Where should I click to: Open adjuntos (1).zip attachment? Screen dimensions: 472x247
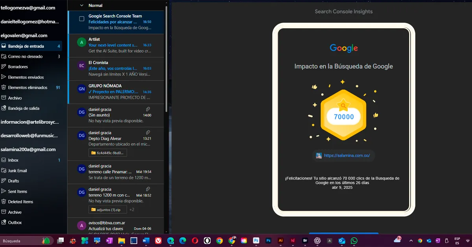pyautogui.click(x=108, y=210)
